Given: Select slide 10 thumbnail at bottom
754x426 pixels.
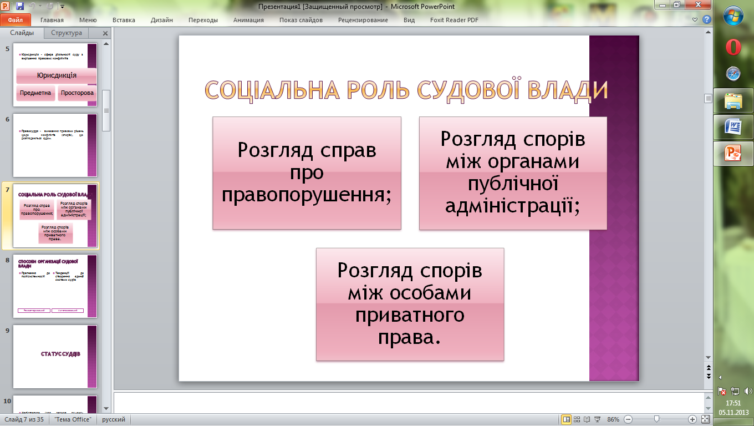Looking at the screenshot, I should point(55,404).
